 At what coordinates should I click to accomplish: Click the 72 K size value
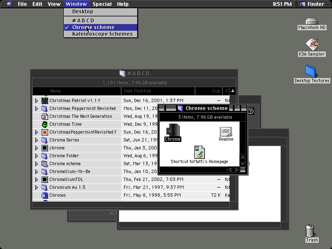coord(216,195)
